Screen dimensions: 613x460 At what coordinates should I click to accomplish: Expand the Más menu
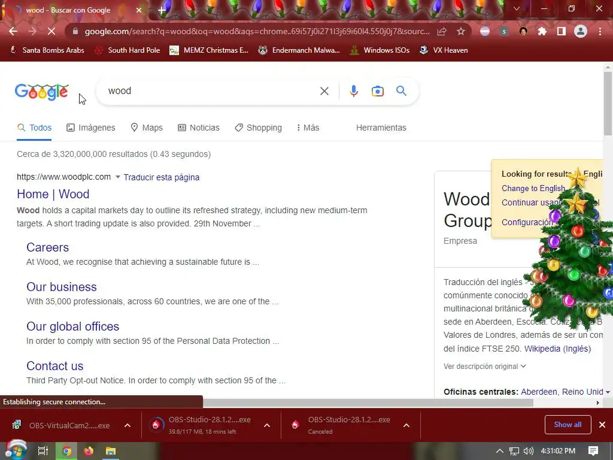tap(308, 128)
